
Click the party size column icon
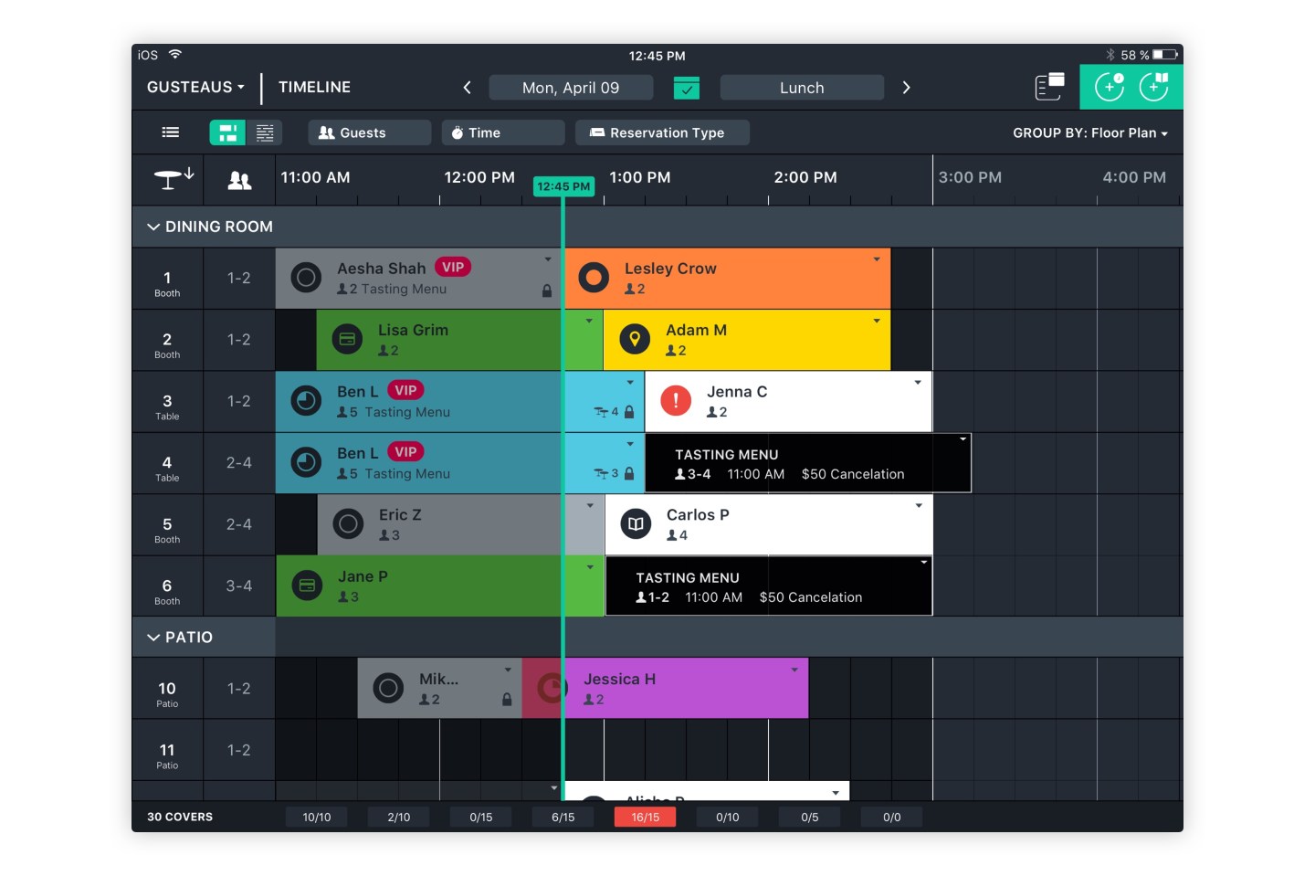(239, 180)
